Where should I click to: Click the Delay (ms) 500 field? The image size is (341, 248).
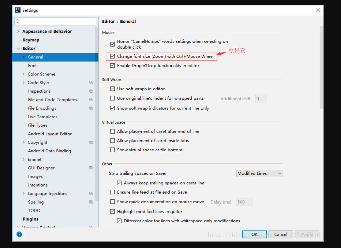click(x=244, y=202)
